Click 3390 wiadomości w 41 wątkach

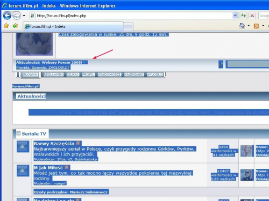[223, 151]
